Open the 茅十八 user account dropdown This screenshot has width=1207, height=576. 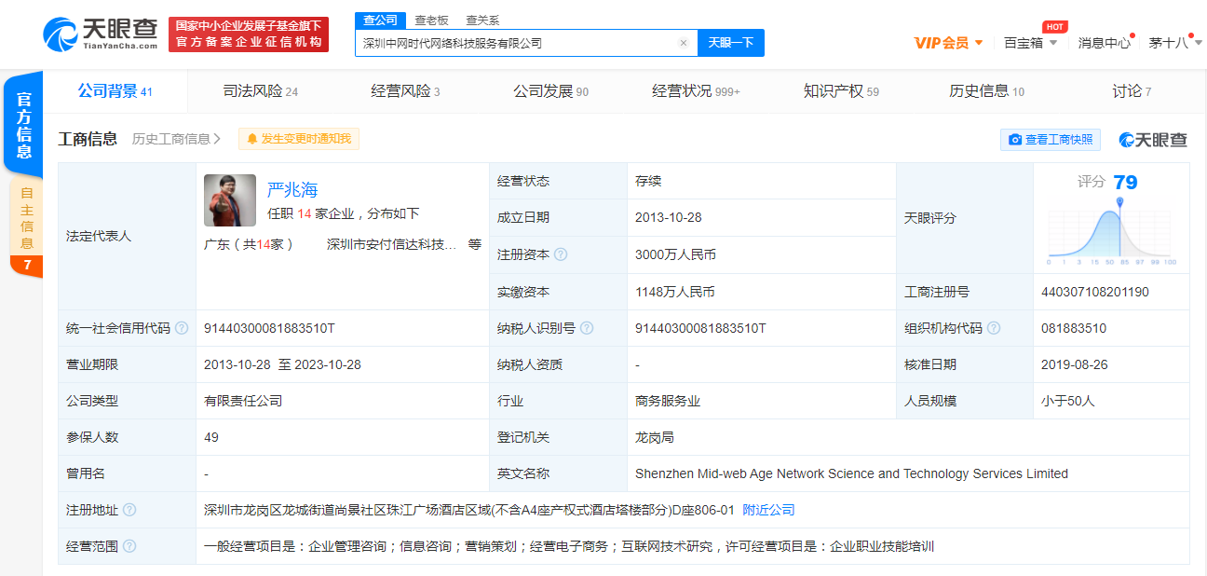tap(1175, 43)
